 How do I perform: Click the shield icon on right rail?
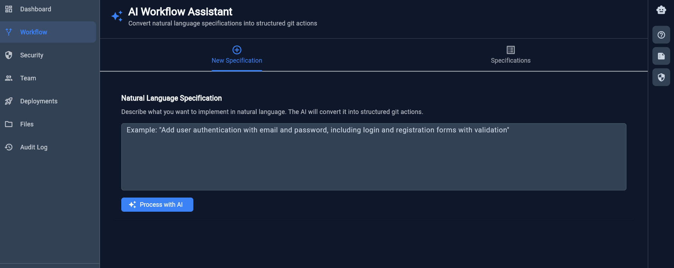click(661, 77)
